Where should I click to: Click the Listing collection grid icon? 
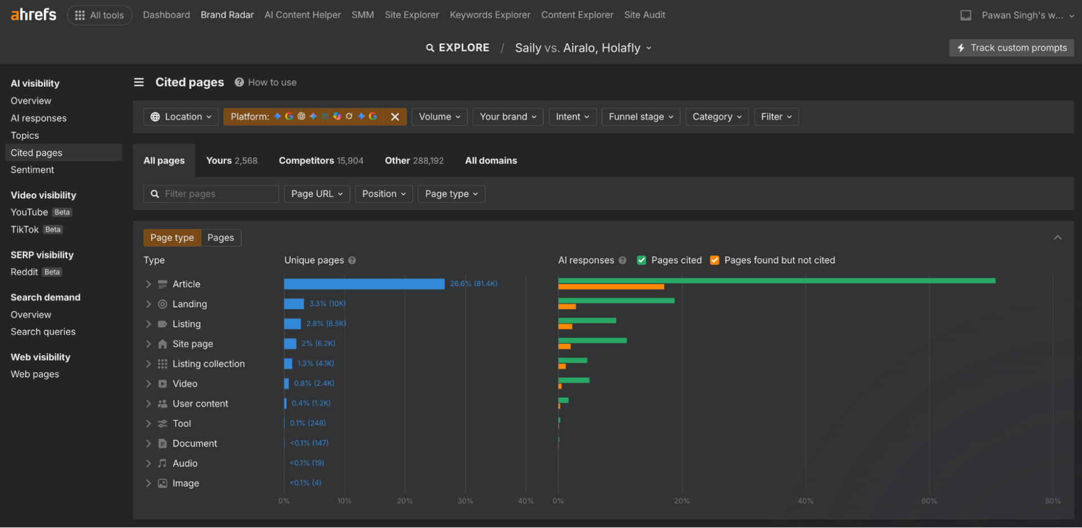(x=162, y=364)
